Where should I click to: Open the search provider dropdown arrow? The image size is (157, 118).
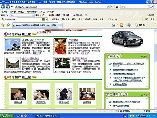pyautogui.click(x=154, y=7)
